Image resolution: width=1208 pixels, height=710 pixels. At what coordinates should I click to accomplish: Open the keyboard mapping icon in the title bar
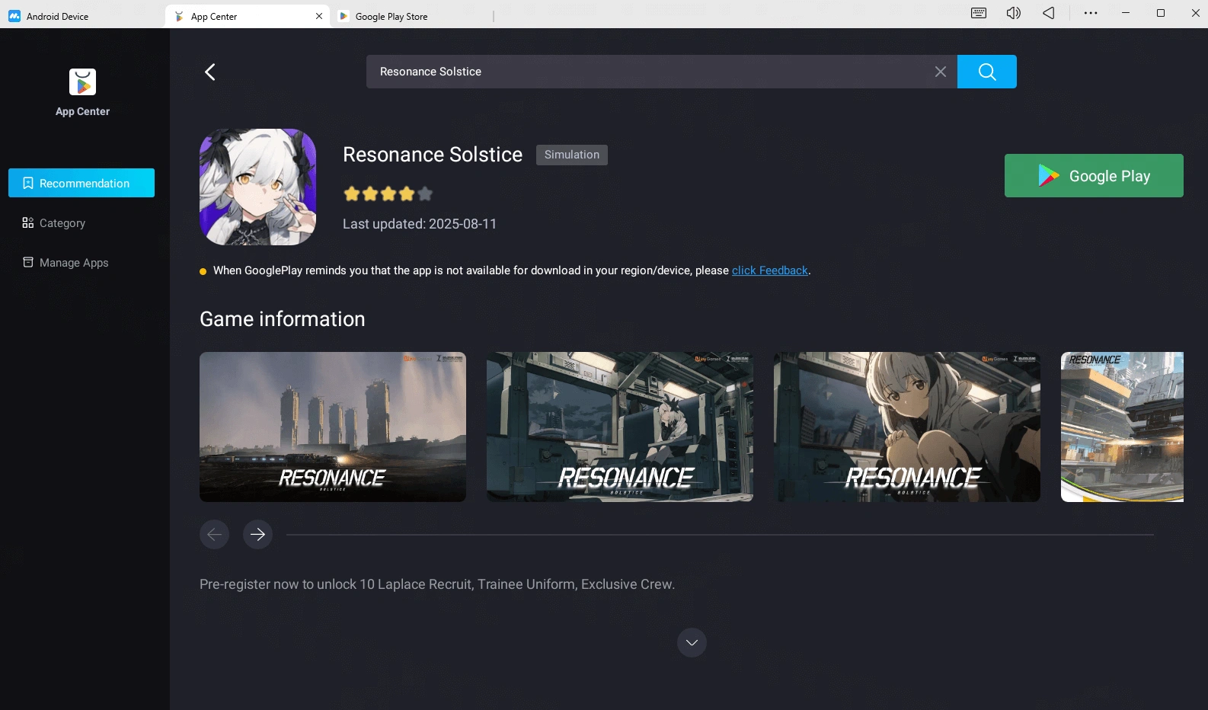979,13
